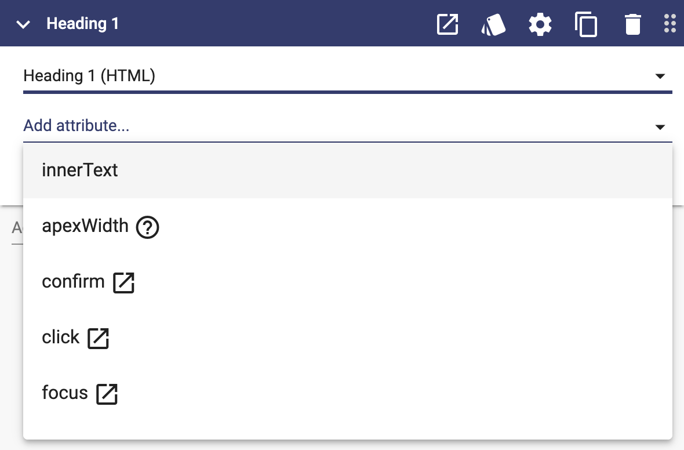Collapse the Heading 1 panel with chevron
The width and height of the screenshot is (684, 450).
[23, 24]
